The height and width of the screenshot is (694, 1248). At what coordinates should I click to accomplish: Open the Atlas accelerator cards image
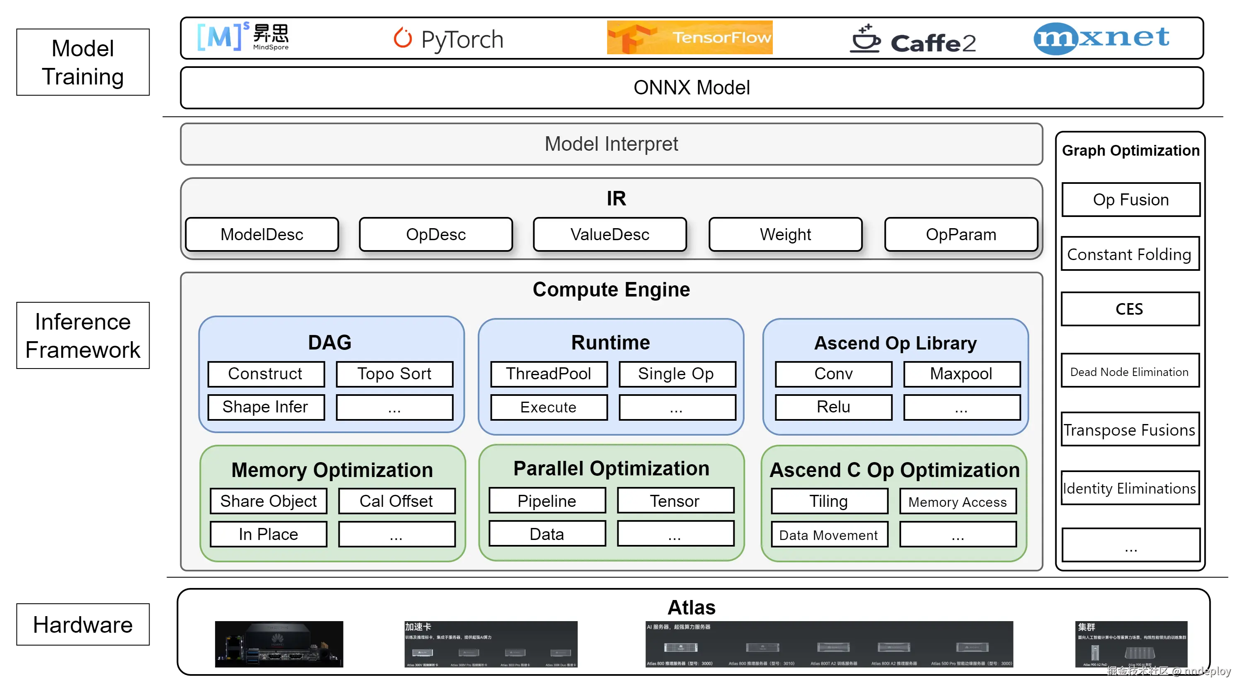pyautogui.click(x=491, y=643)
